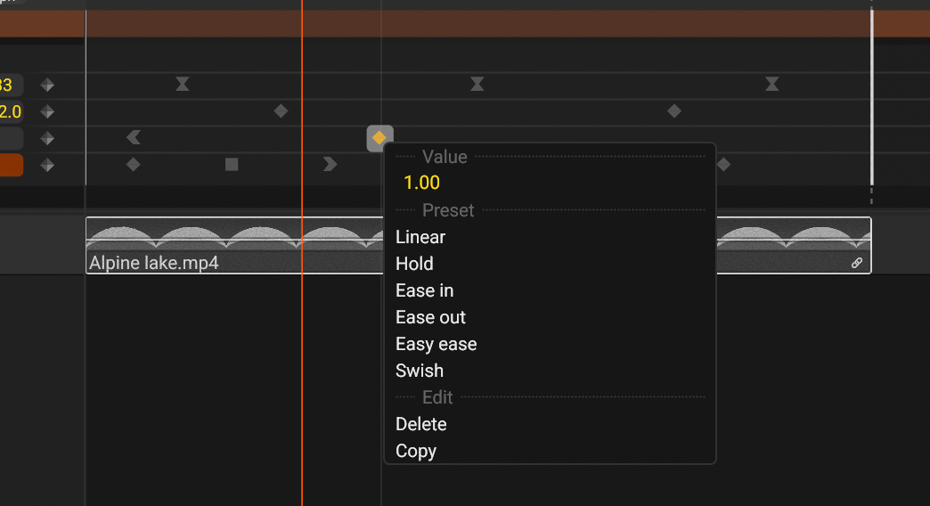Select the square hold keyframe

pyautogui.click(x=232, y=164)
